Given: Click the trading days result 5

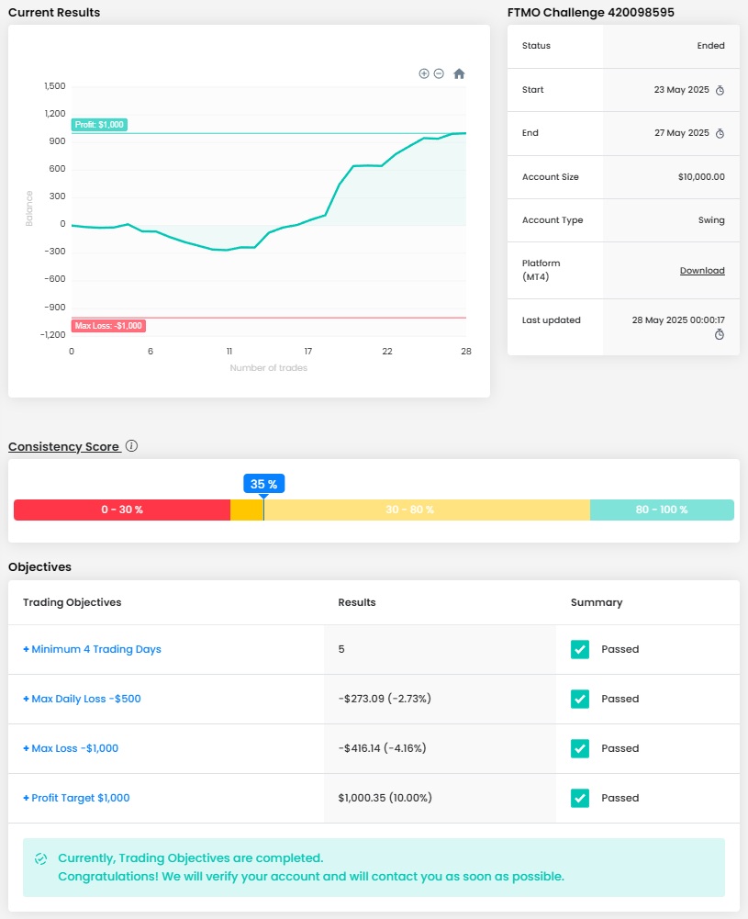Looking at the screenshot, I should coord(341,649).
